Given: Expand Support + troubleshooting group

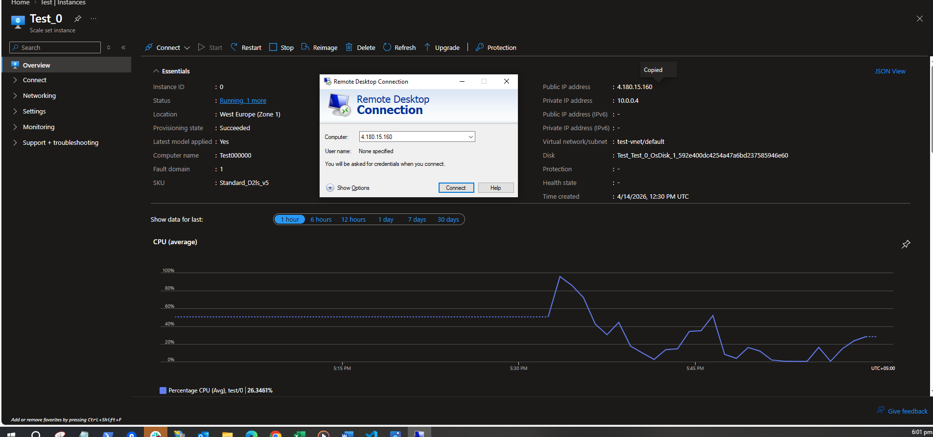Looking at the screenshot, I should click(15, 142).
